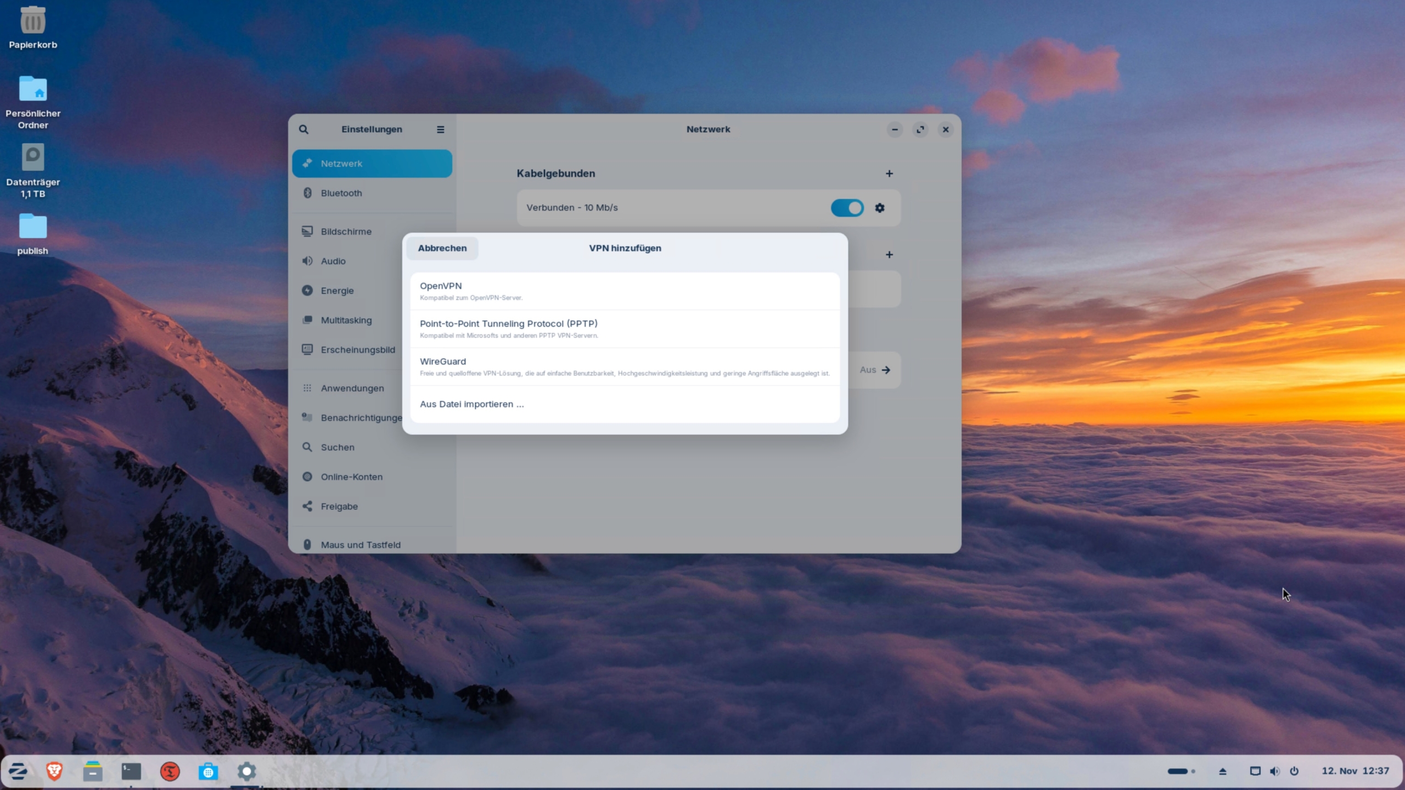
Task: Disable the Verbunden - 10 Mb/s connection toggle
Action: 846,207
